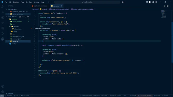Select the Explorer files icon in activity bar
This screenshot has width=173, height=97.
click(x=3, y=39)
